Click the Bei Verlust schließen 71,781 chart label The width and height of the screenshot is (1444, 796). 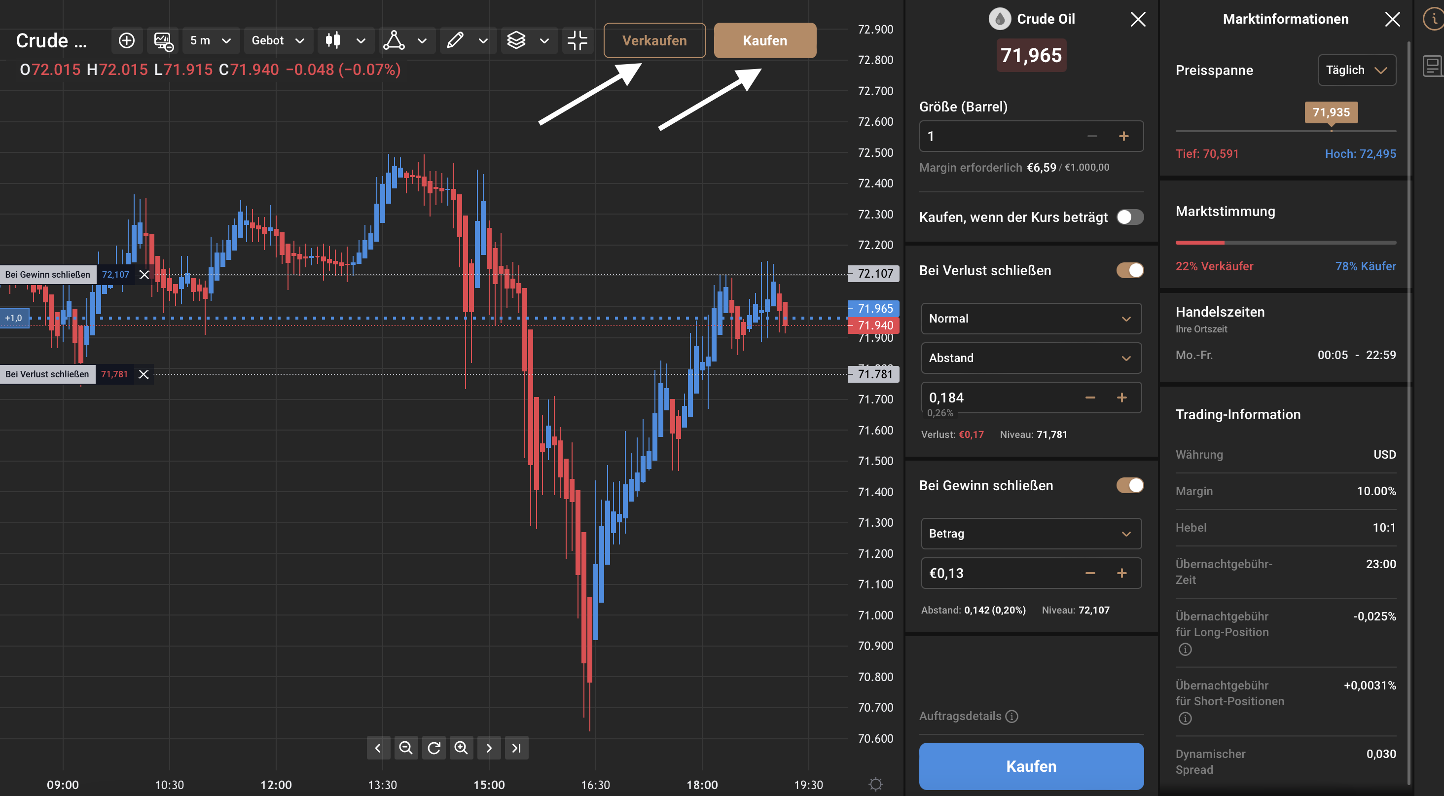[67, 374]
